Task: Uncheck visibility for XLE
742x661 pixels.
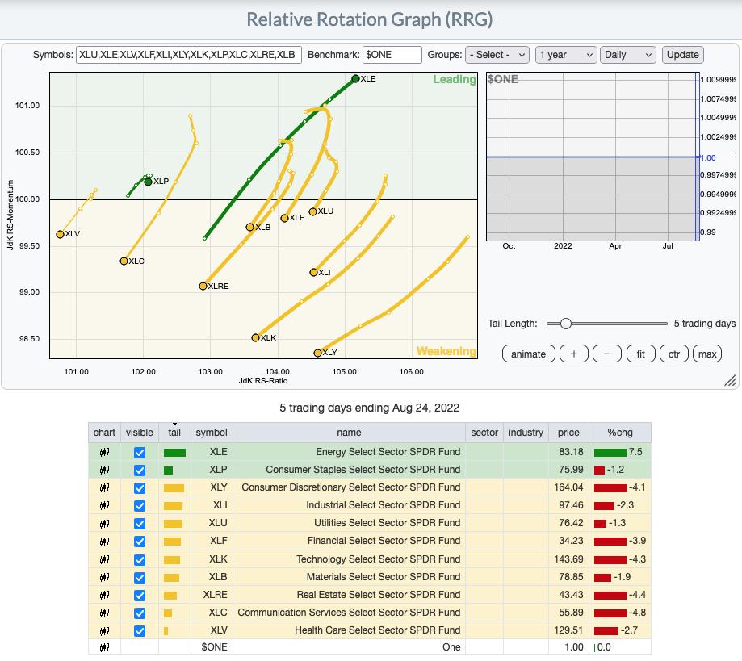Action: coord(140,452)
